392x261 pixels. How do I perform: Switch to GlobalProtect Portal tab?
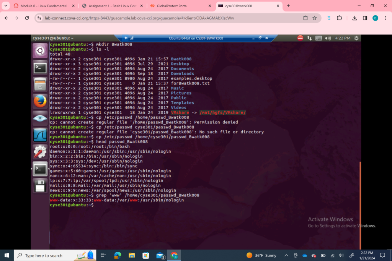(x=180, y=6)
